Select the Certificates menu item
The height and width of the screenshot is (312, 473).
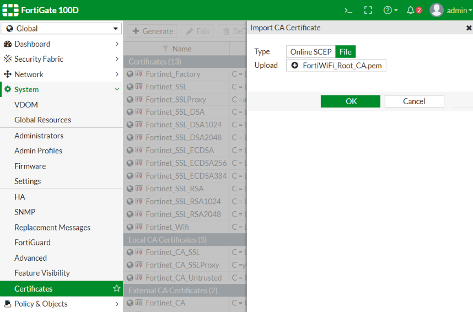(62, 289)
